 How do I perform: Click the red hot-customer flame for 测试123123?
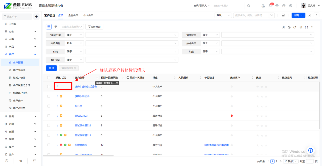(x=232, y=116)
